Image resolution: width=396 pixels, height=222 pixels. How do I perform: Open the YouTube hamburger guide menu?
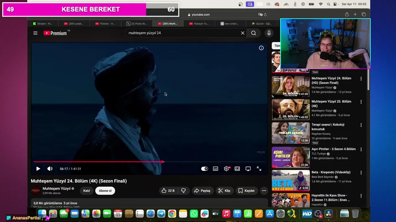35,33
